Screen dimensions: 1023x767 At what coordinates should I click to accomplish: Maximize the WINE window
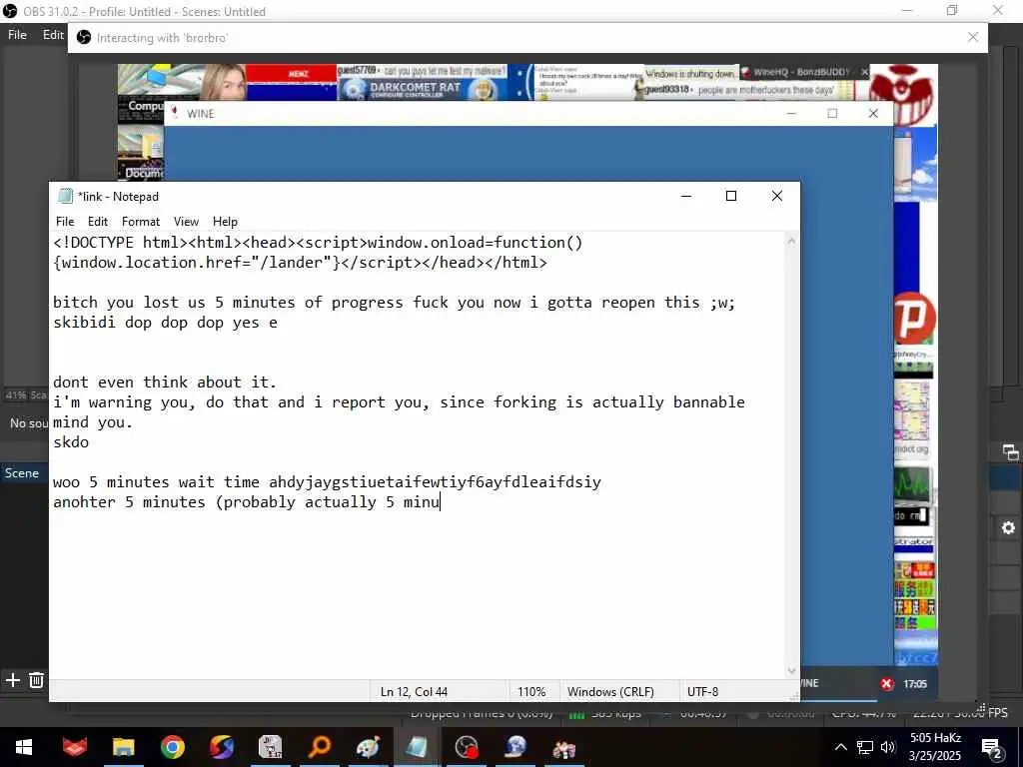pos(832,114)
